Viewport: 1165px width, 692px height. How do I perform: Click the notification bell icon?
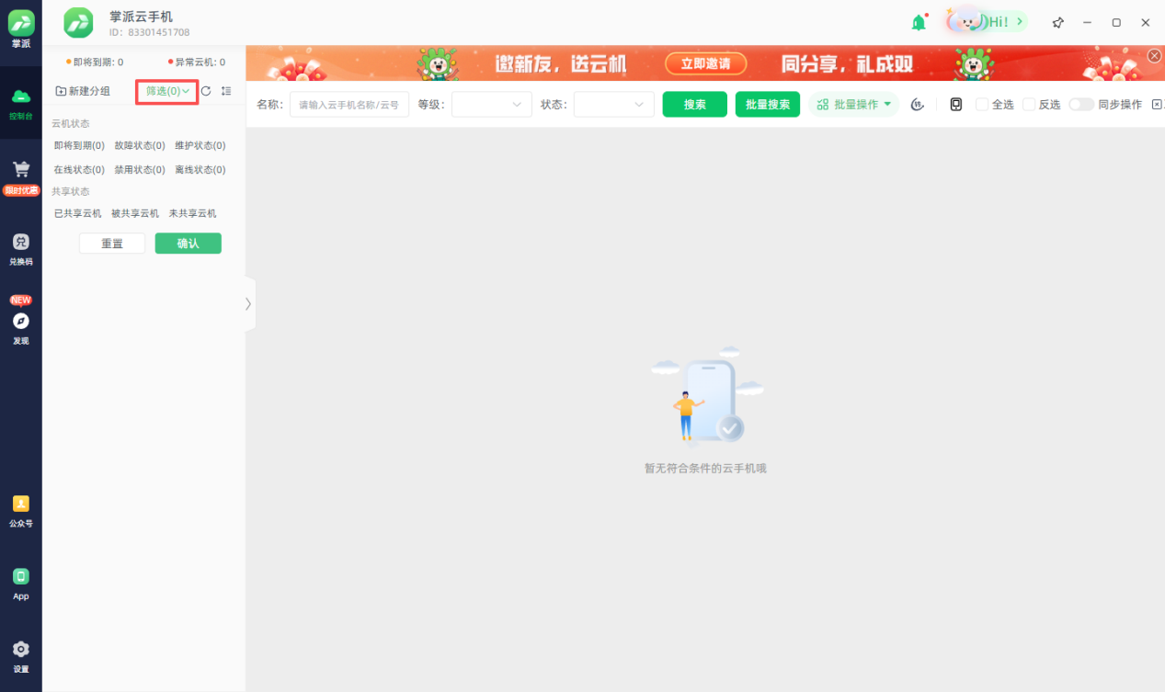click(x=919, y=23)
